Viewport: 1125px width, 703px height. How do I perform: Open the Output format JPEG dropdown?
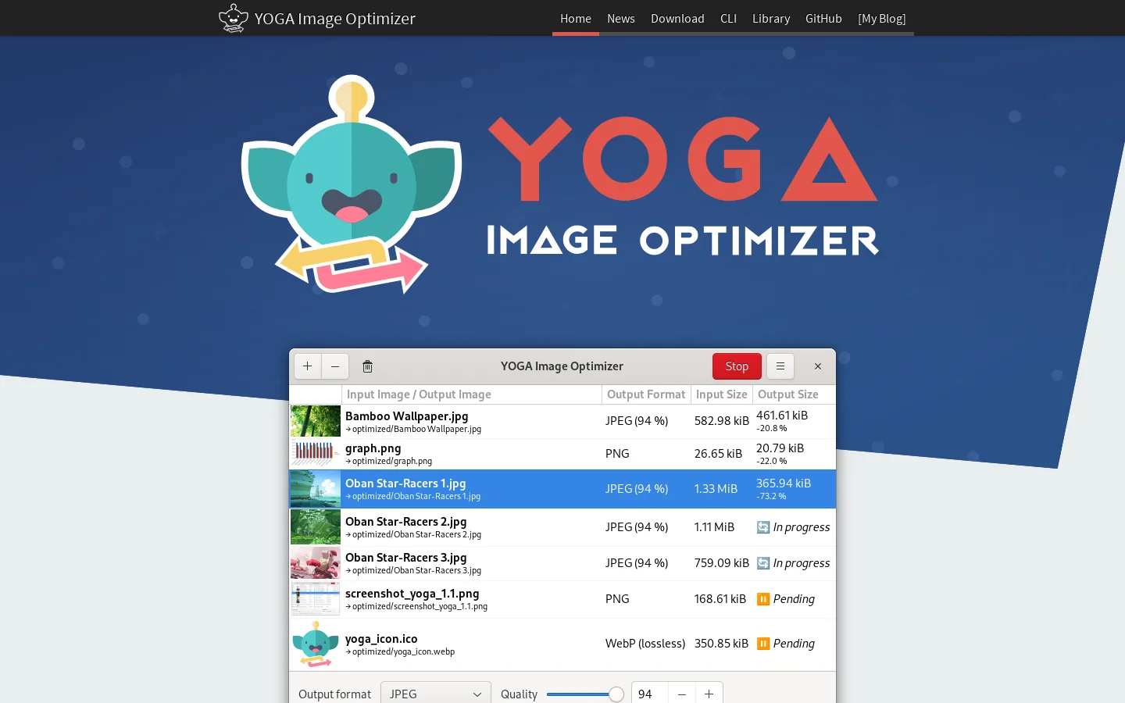point(436,694)
